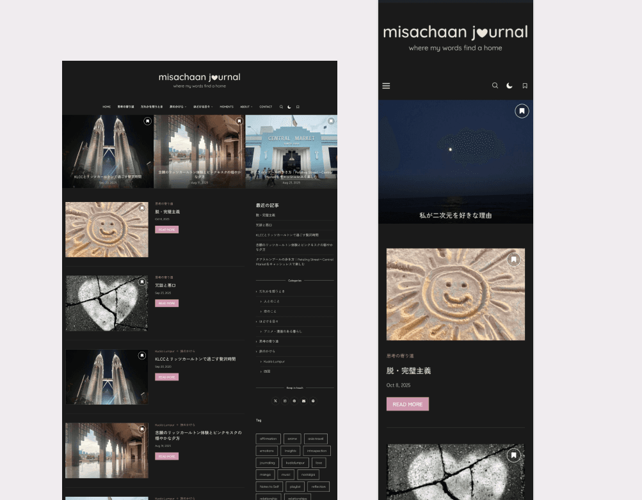The image size is (642, 500).
Task: Open the hamburger menu in the mobile view
Action: (386, 86)
